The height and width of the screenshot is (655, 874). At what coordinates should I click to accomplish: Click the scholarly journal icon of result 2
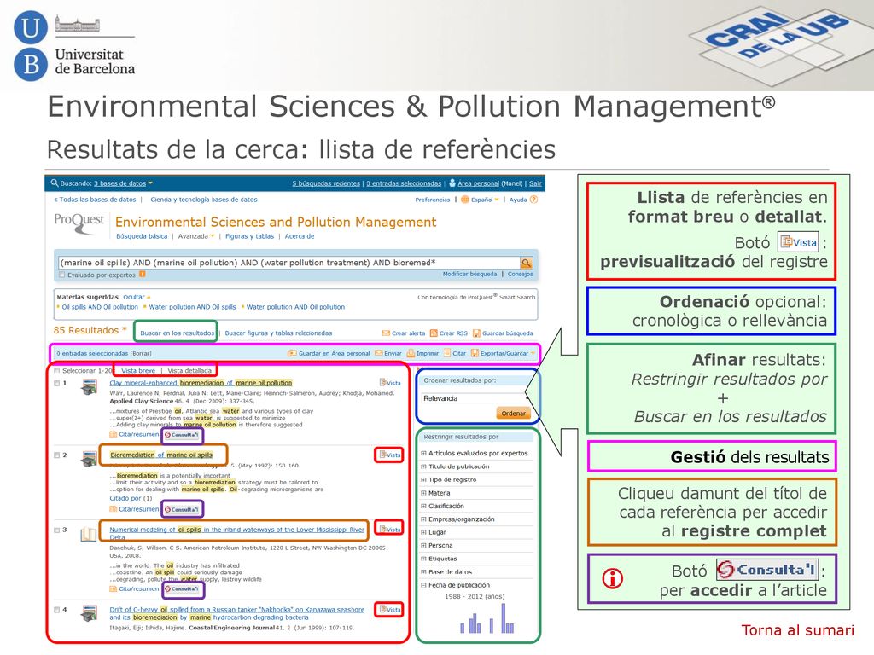point(89,459)
